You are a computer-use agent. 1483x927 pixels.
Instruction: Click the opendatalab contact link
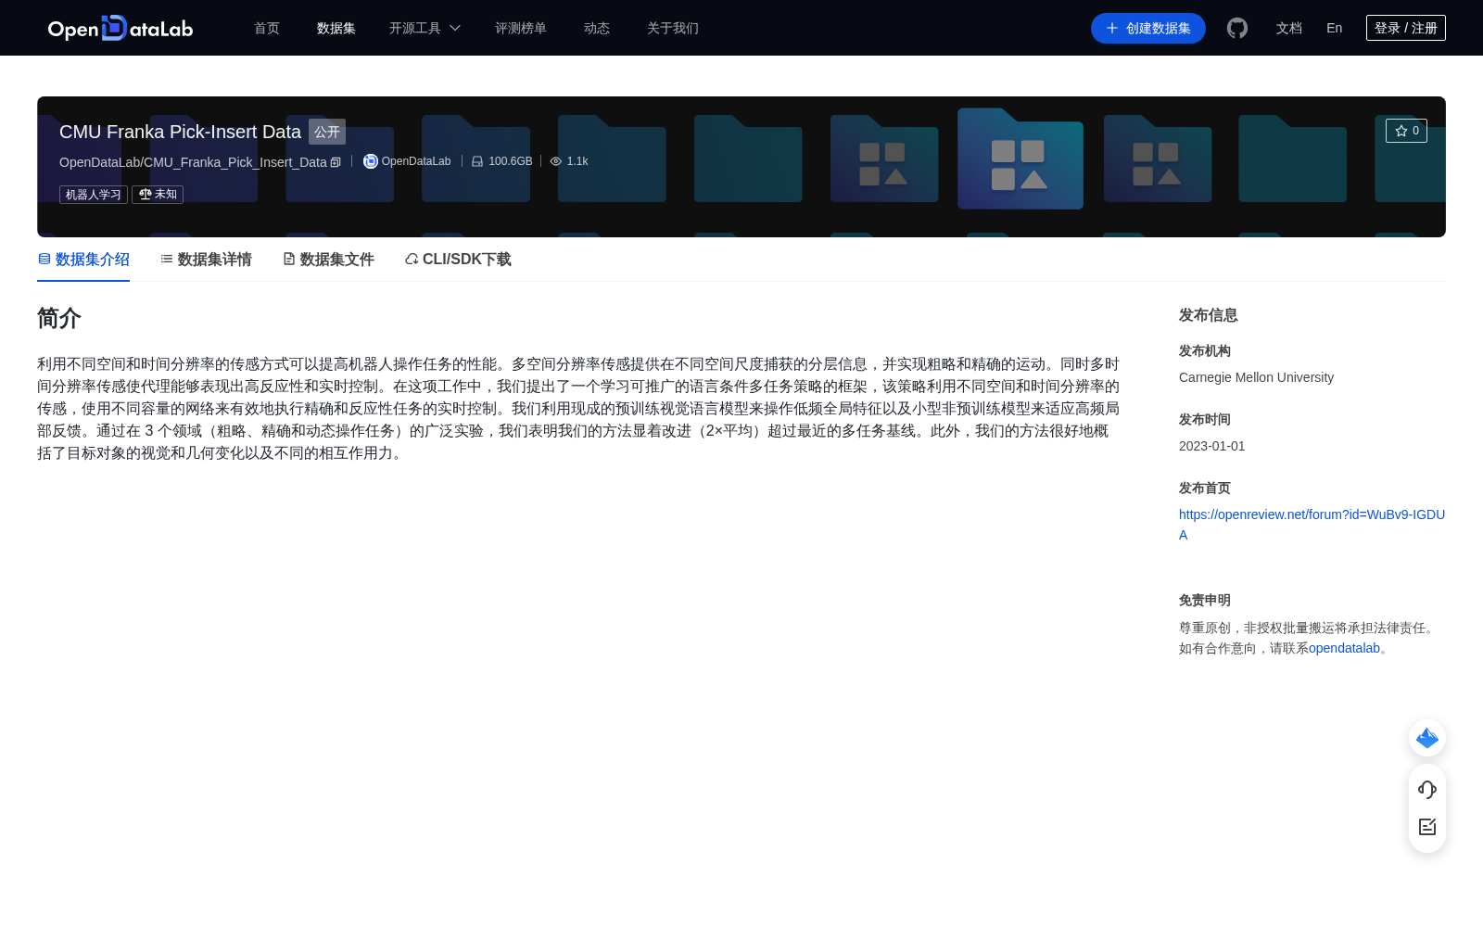tap(1344, 648)
